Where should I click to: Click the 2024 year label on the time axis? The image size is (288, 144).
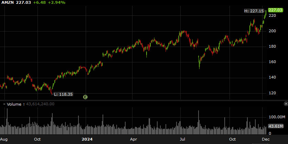87,139
